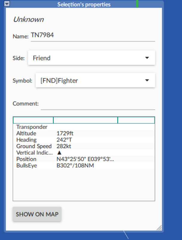Click the Comment input field
The height and width of the screenshot is (240, 182).
coord(98,104)
